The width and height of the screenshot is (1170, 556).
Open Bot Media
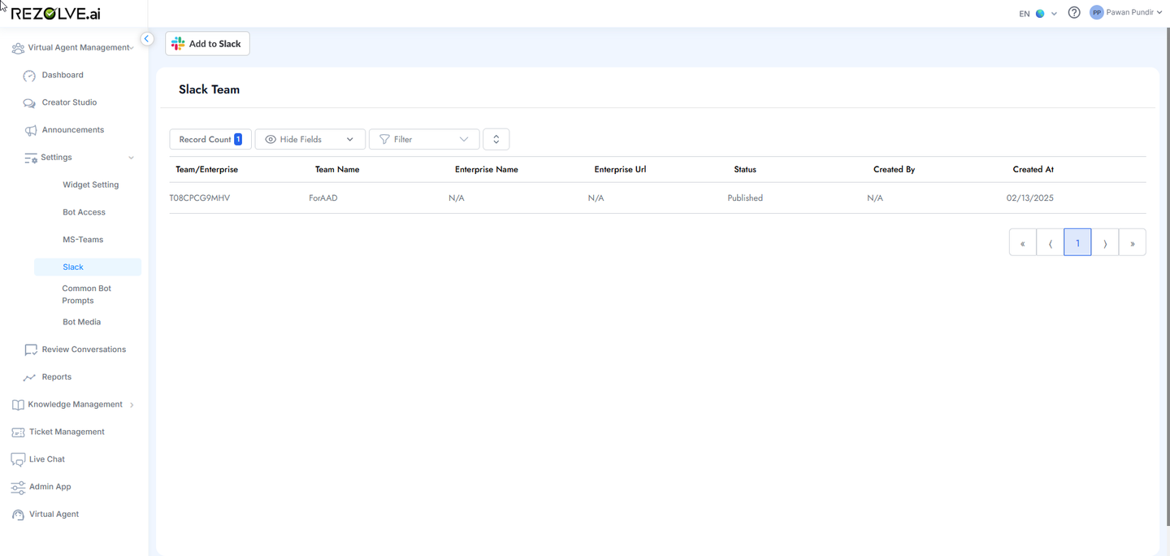click(x=81, y=322)
